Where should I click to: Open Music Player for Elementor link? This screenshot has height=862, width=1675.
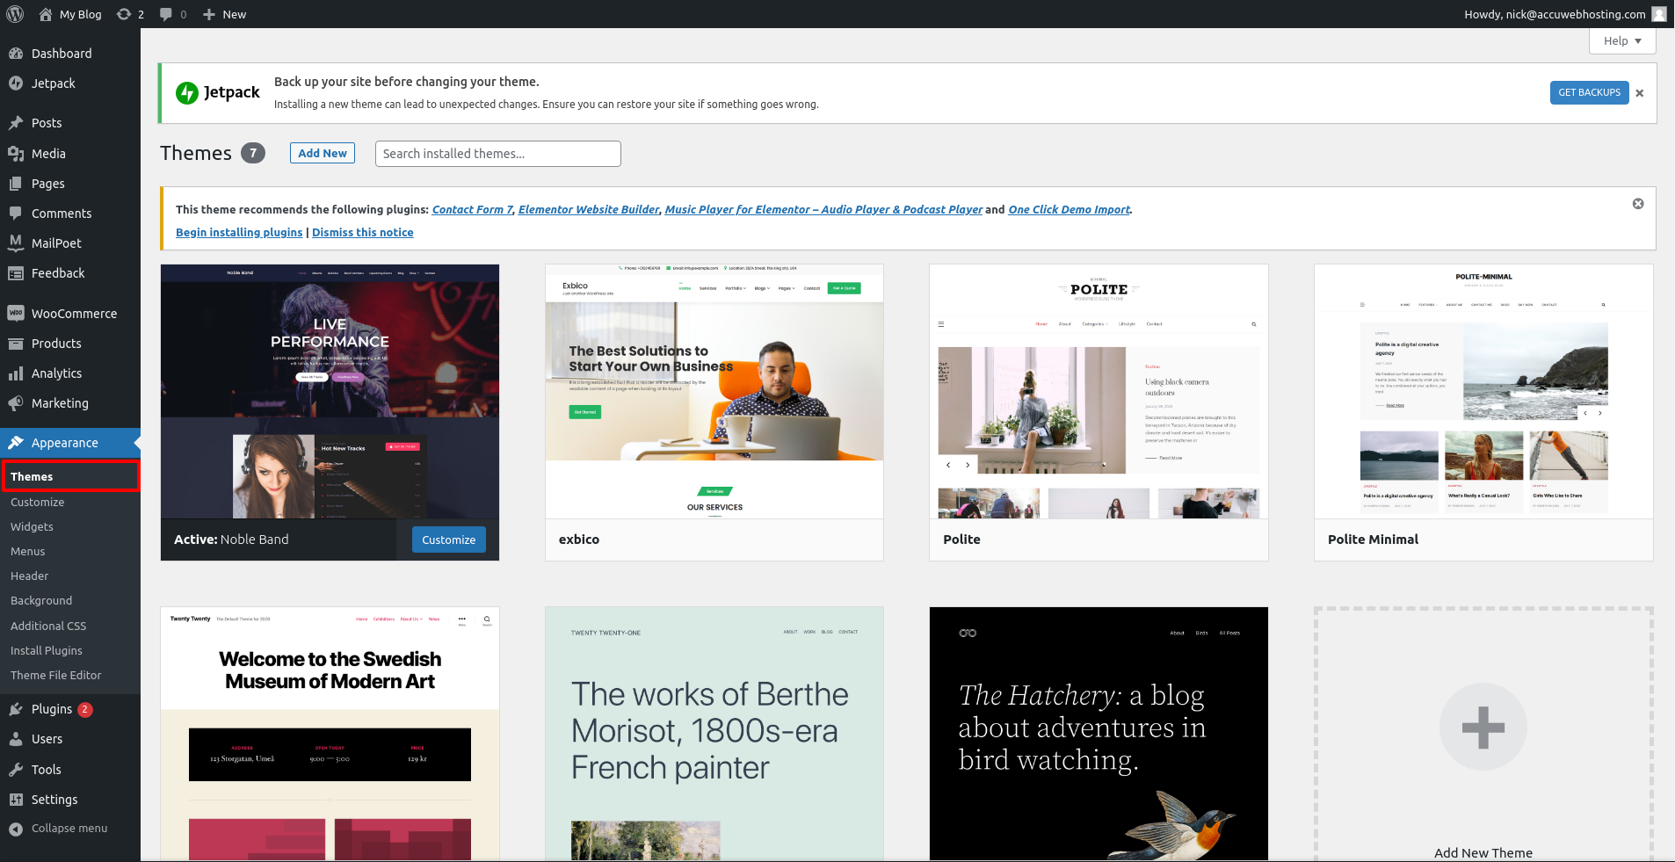[x=823, y=209]
